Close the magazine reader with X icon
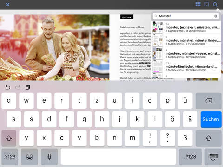The image size is (223, 167). click(x=7, y=5)
